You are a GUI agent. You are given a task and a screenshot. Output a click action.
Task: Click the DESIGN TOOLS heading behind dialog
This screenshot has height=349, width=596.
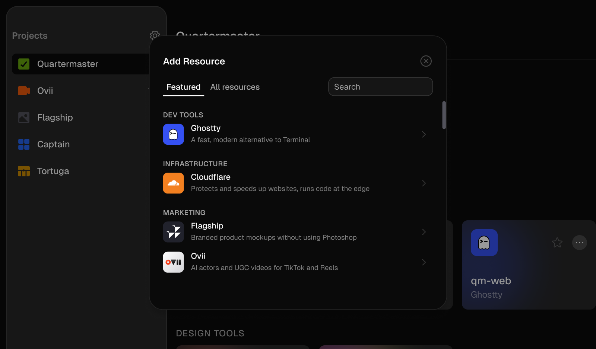click(210, 333)
